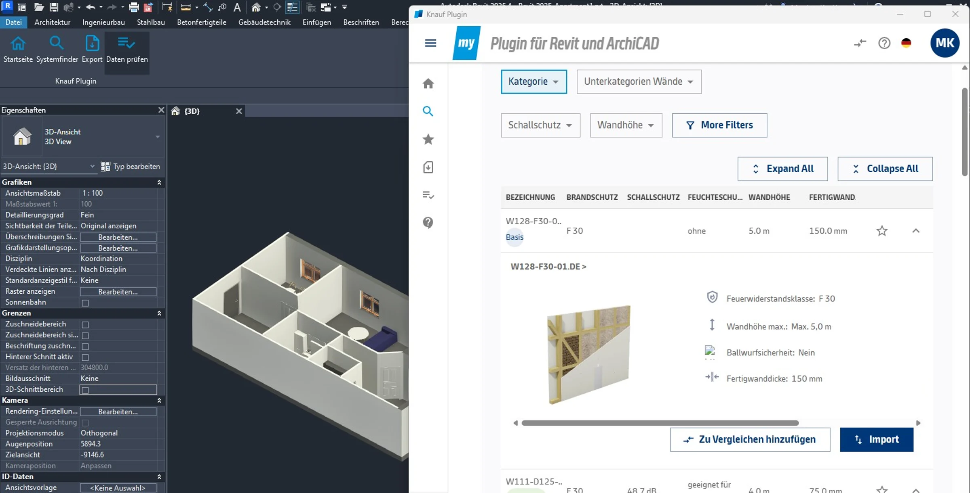The image size is (970, 493).
Task: Enable the 3D-Schnittbereich checkbox
Action: coord(85,390)
